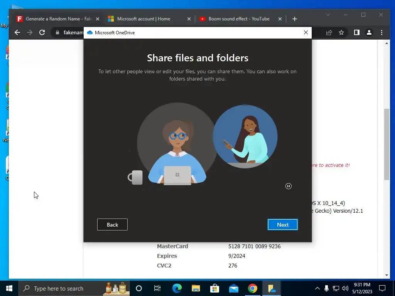Launch Microsoft Edge from taskbar
Screen dimensions: 395x296
click(x=177, y=288)
